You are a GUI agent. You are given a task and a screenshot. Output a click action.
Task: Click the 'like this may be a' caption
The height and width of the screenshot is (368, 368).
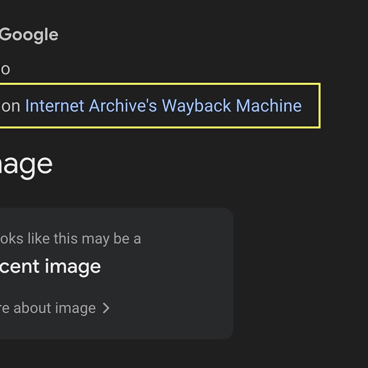71,239
